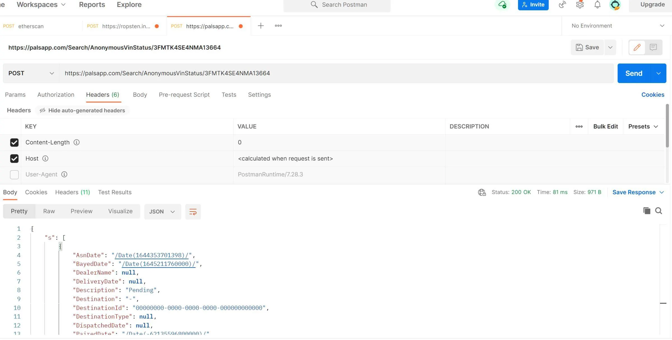Open the Pre-request Script tab
The width and height of the screenshot is (672, 340).
coord(184,95)
